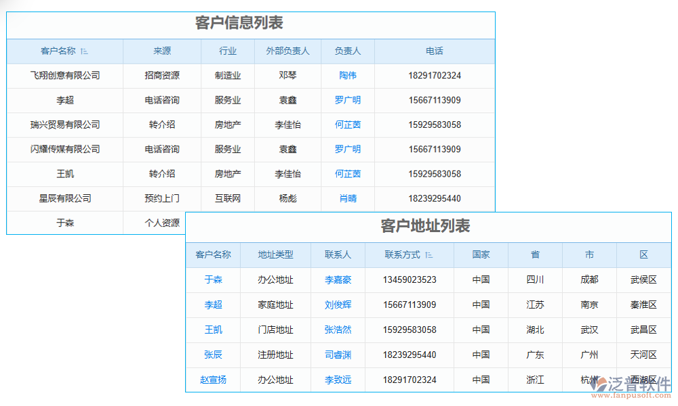
Task: Open responsible person 陶伟 link
Action: (348, 76)
